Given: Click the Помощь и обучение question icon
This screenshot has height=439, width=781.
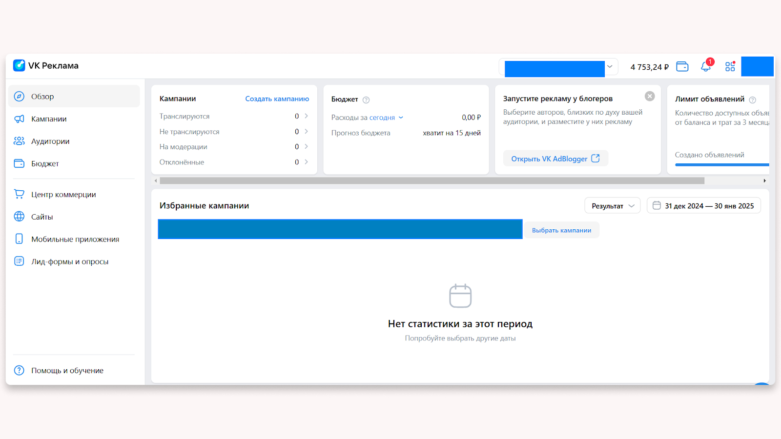Looking at the screenshot, I should click(19, 370).
